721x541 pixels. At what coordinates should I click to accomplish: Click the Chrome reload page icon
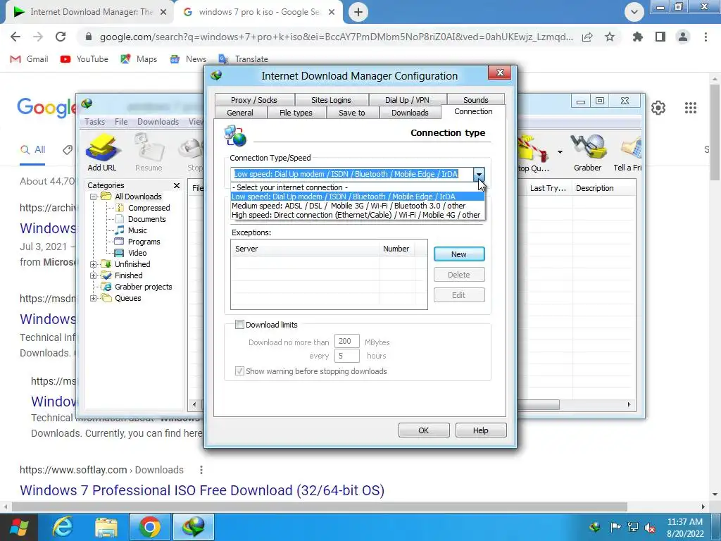click(61, 37)
